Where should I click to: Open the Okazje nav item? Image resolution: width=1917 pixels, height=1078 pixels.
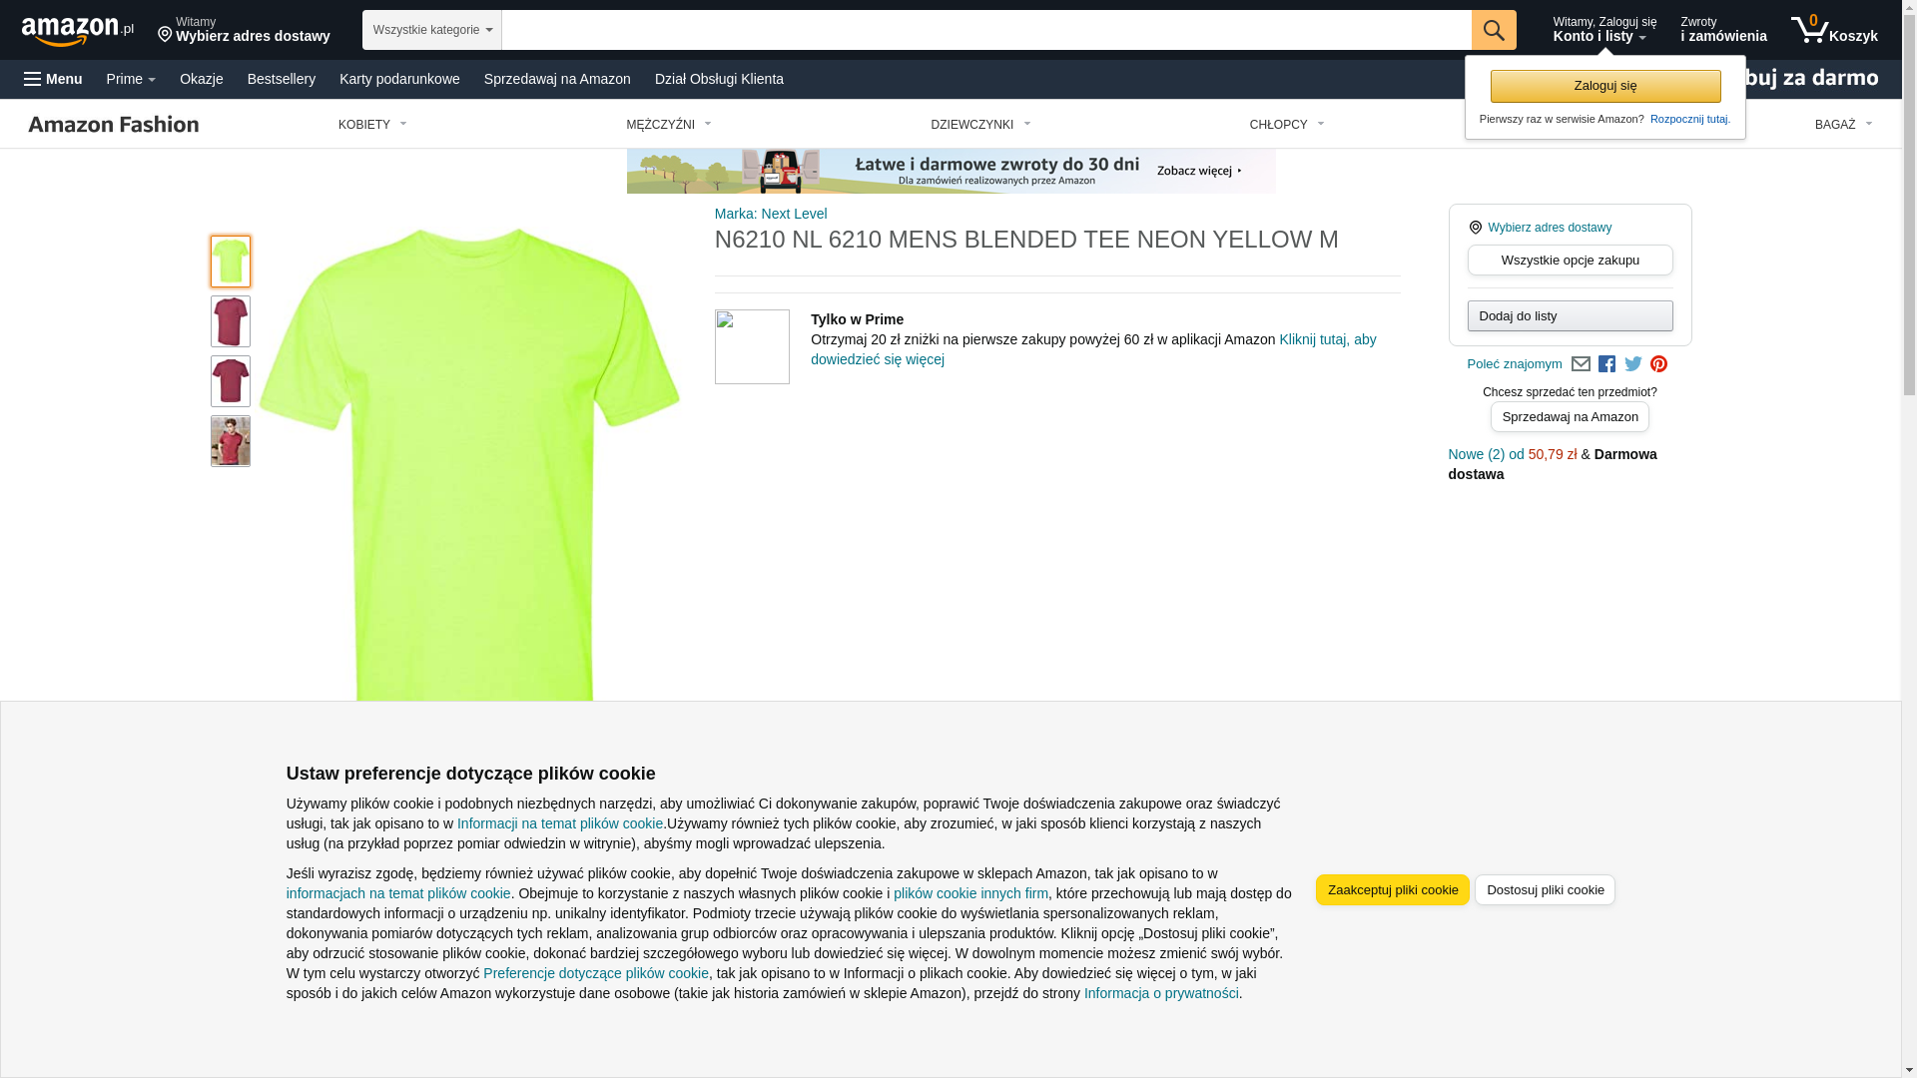coord(202,79)
